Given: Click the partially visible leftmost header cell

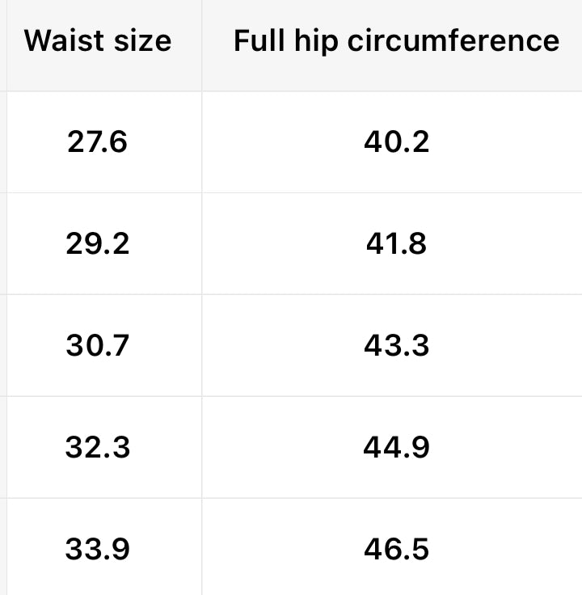Looking at the screenshot, I should click(3, 44).
